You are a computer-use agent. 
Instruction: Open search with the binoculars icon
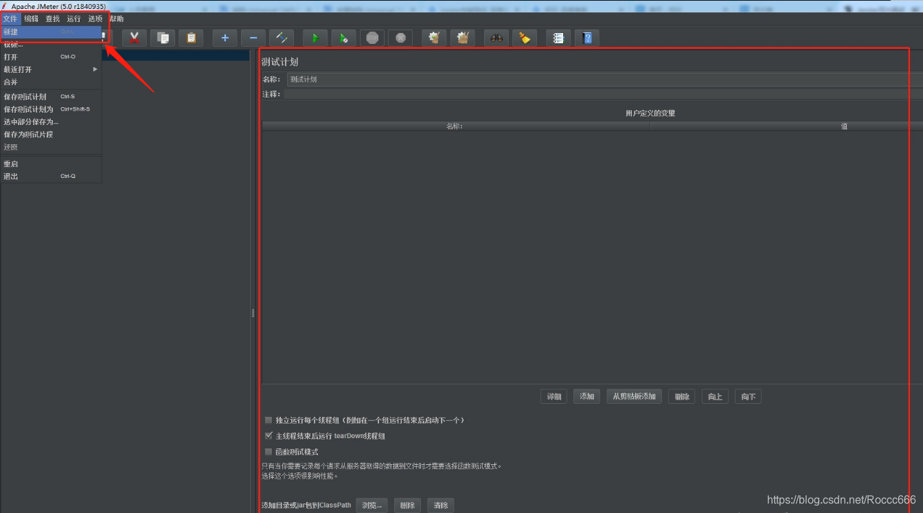(497, 38)
